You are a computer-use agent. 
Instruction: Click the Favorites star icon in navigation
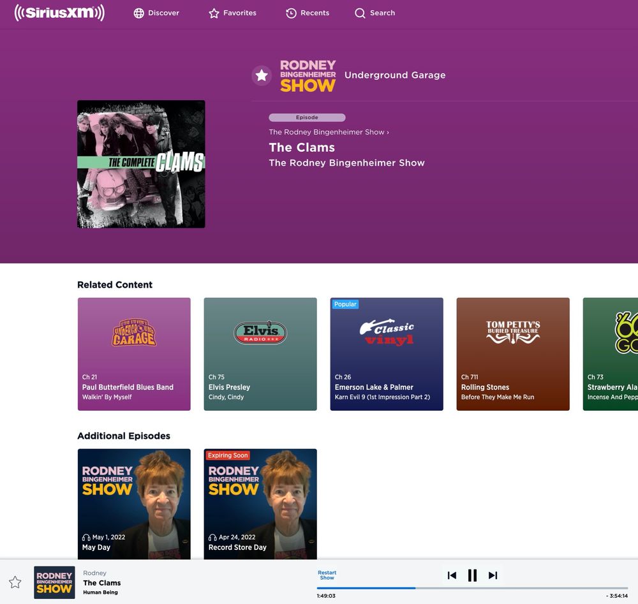pos(214,13)
